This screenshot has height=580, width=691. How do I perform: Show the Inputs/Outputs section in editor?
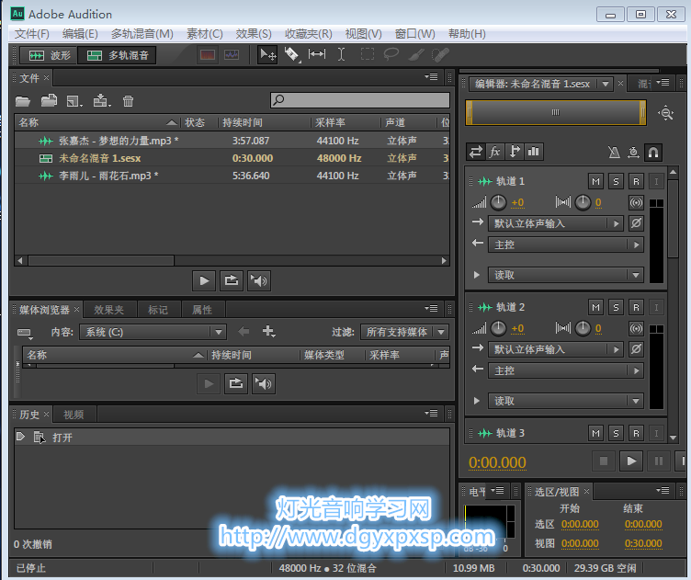[x=475, y=152]
